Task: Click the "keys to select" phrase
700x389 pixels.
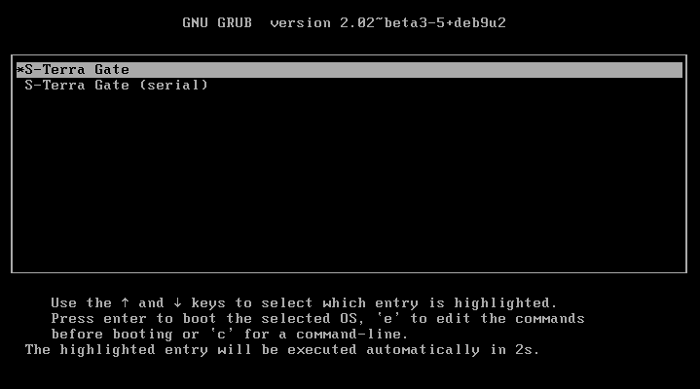Action: 252,302
